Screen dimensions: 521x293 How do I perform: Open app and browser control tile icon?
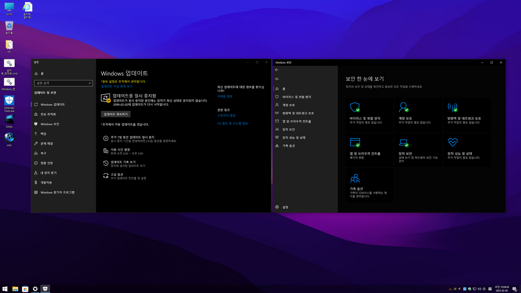click(355, 142)
